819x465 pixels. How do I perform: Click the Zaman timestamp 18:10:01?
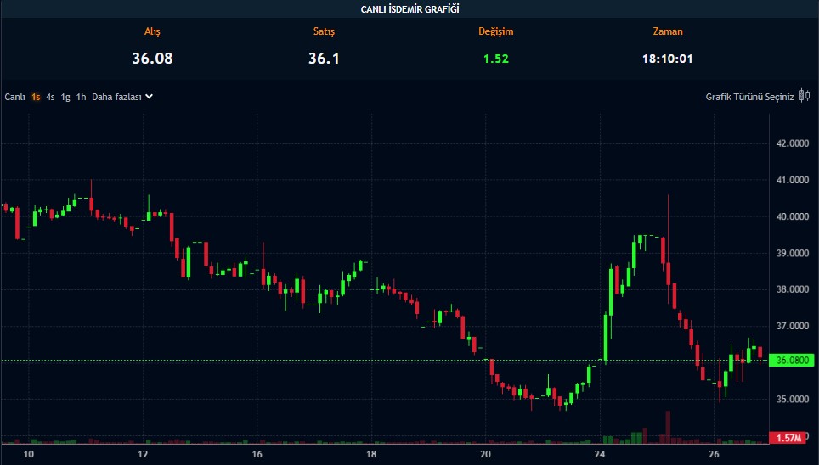click(667, 59)
